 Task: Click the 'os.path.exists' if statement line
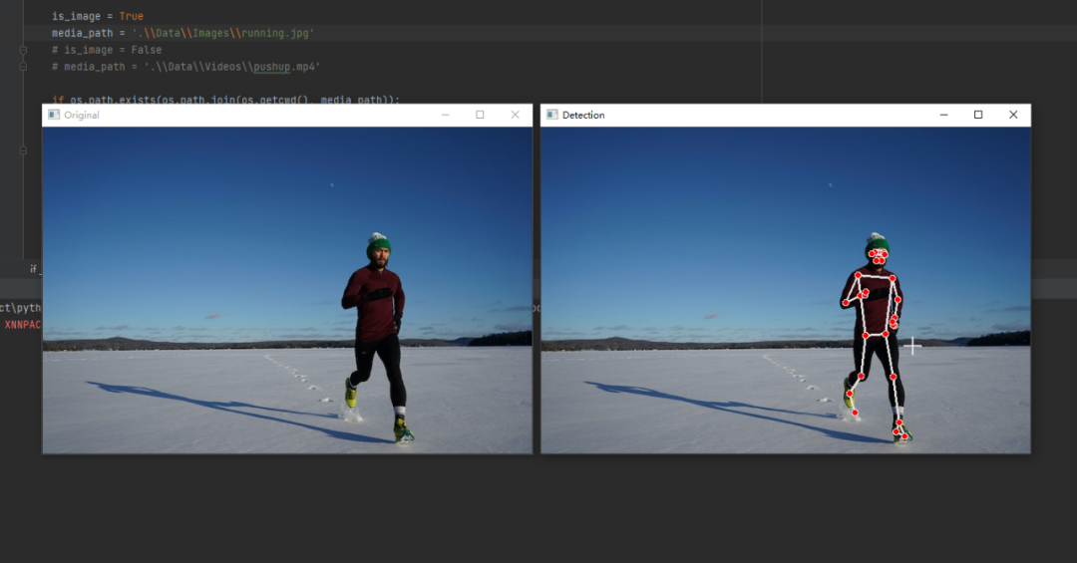click(x=226, y=100)
